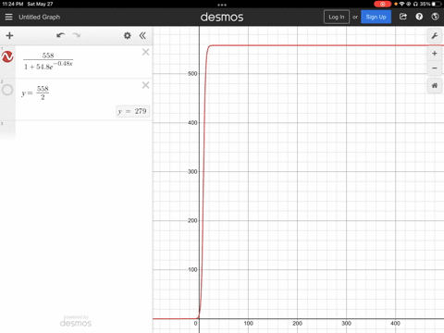Delete the logistic function expression
444x333 pixels.
(x=145, y=52)
